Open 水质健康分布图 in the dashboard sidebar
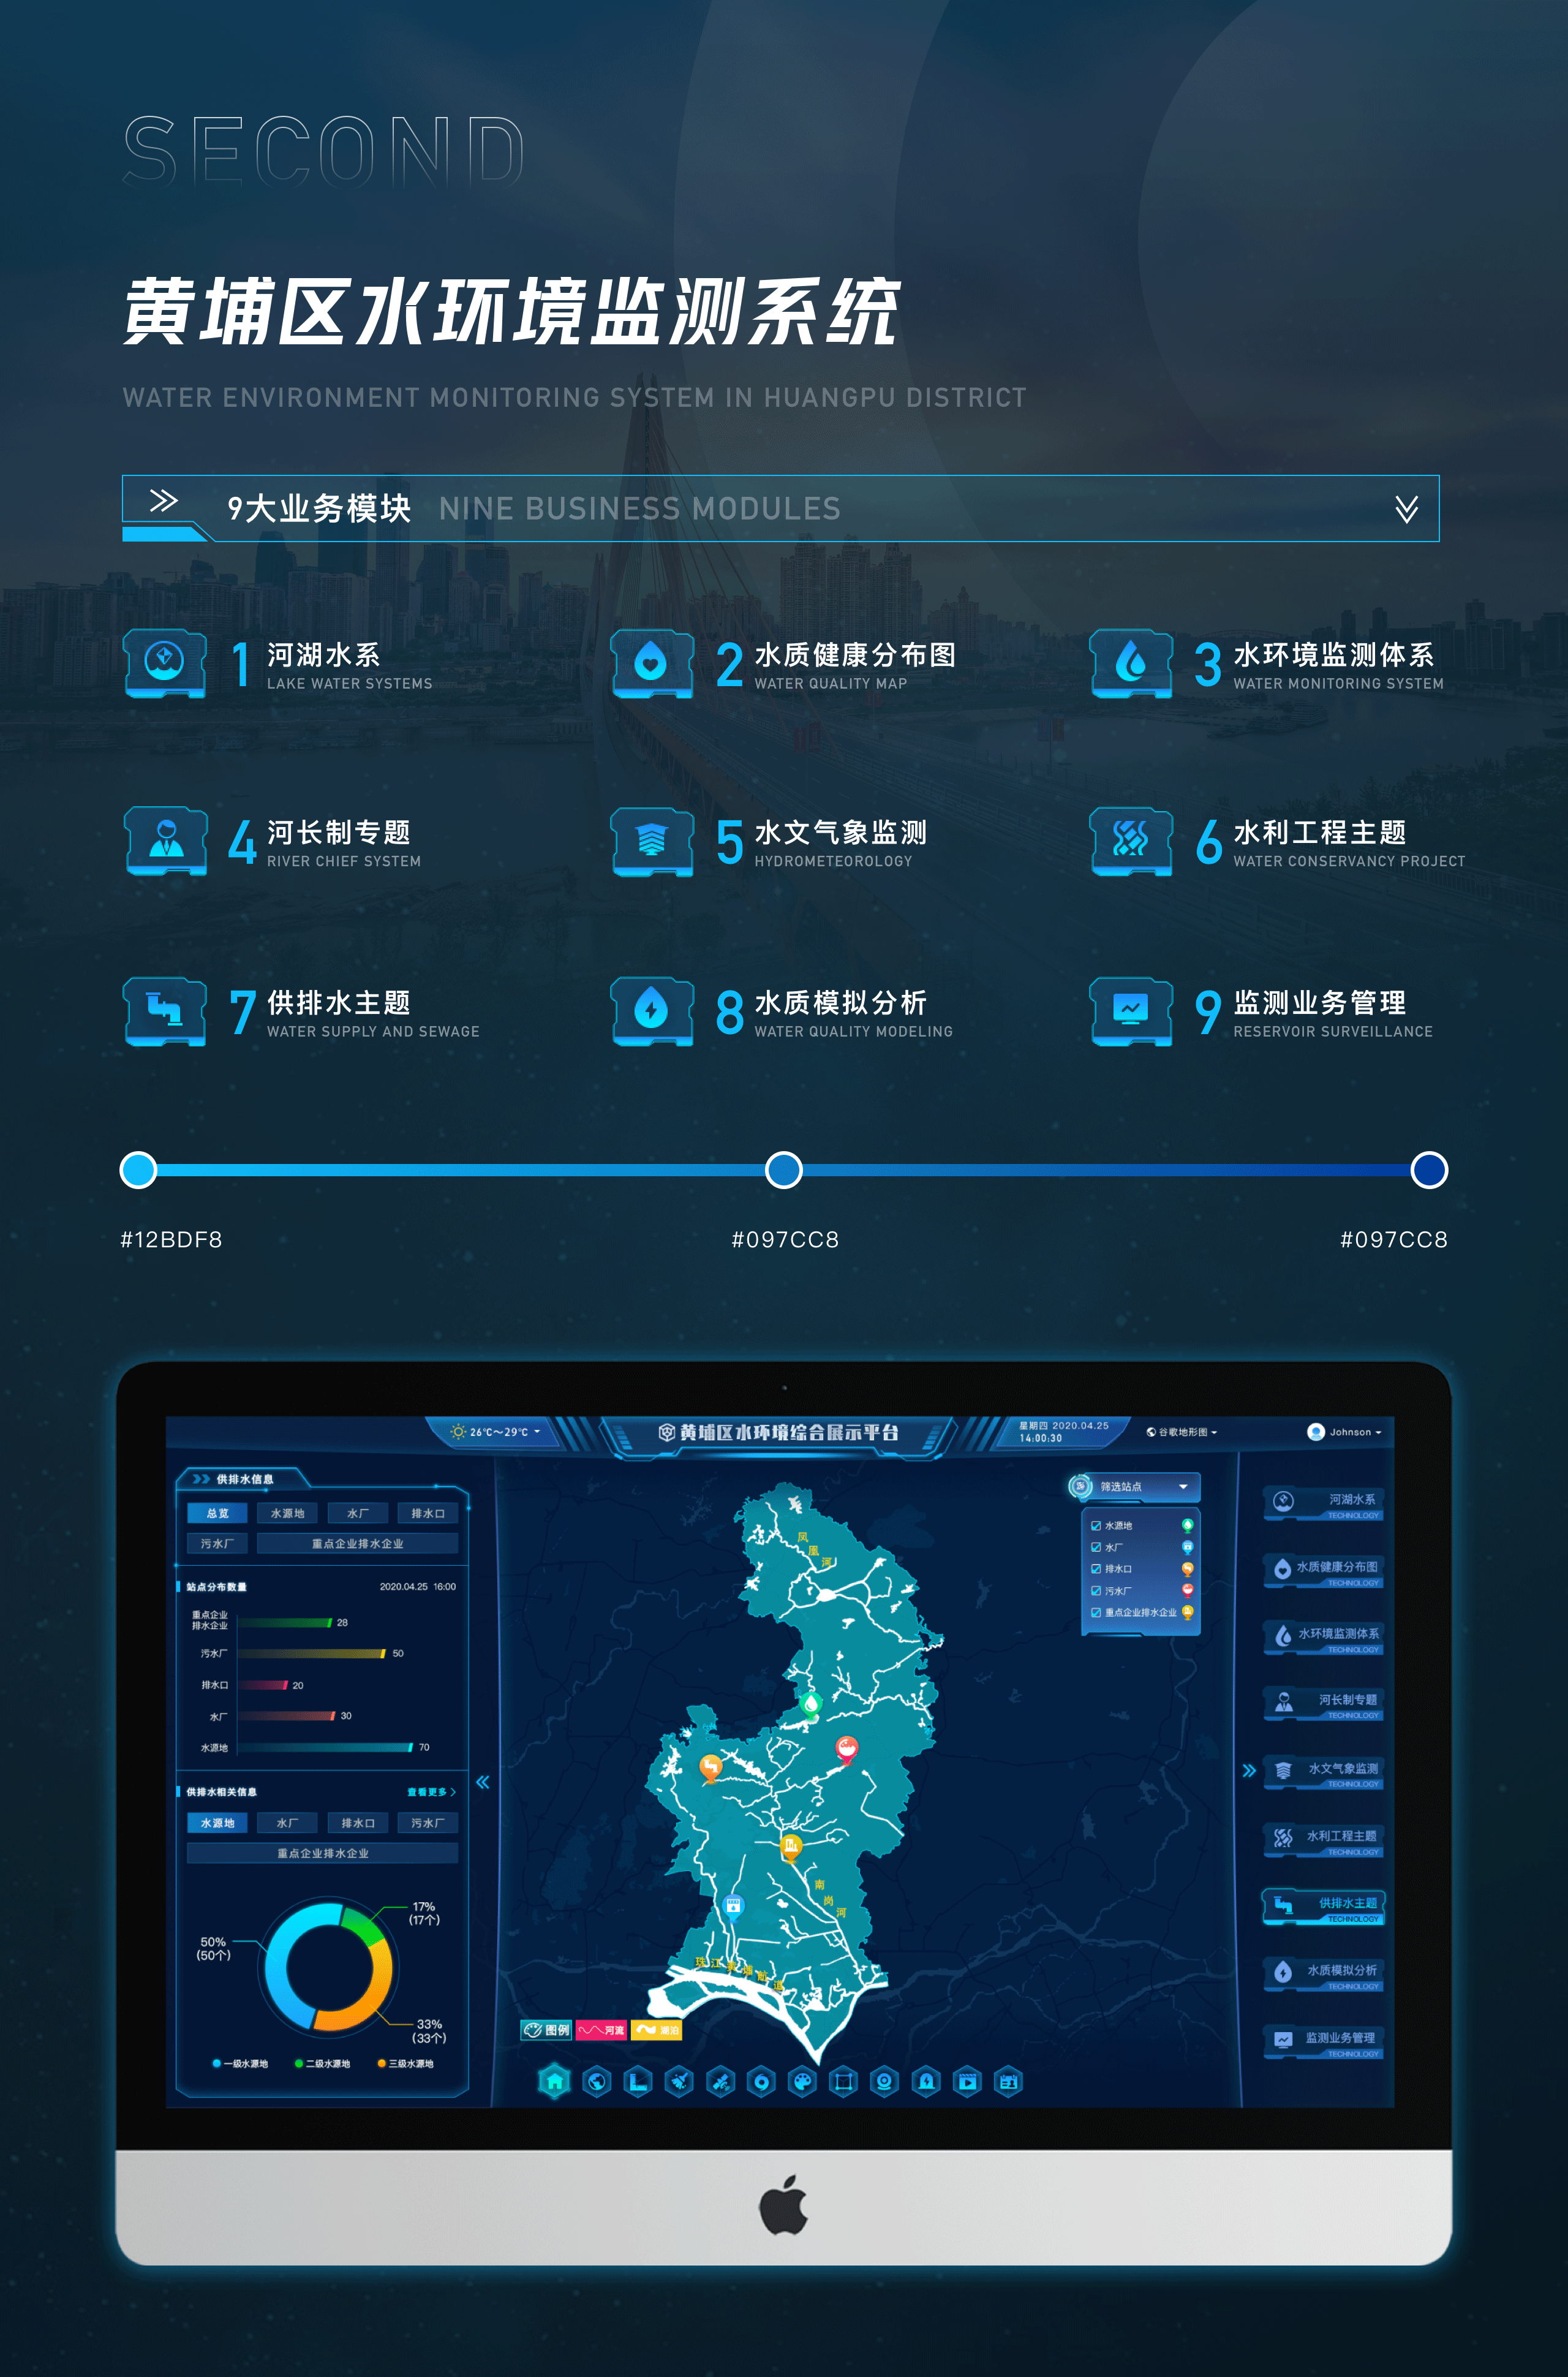 click(x=1324, y=1570)
